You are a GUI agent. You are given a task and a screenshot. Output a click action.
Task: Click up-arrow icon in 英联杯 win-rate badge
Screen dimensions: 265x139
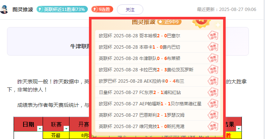[x=40, y=9]
